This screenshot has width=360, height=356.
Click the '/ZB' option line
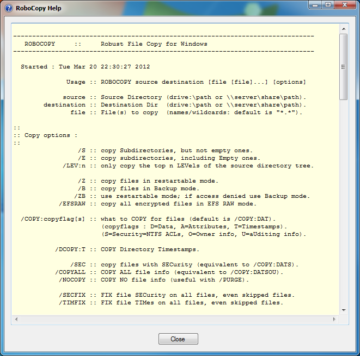click(192, 196)
